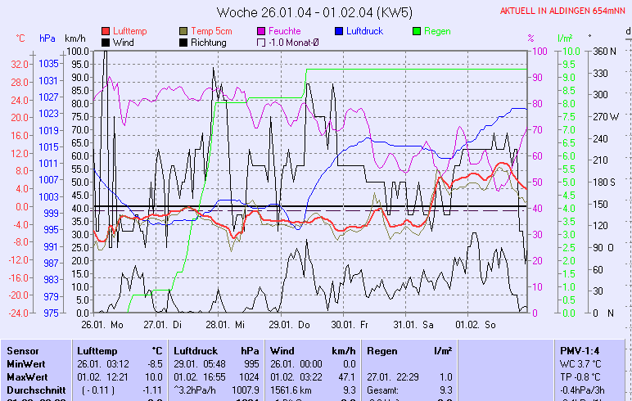Click the black Wind legend square
The height and width of the screenshot is (401, 632).
[x=106, y=43]
